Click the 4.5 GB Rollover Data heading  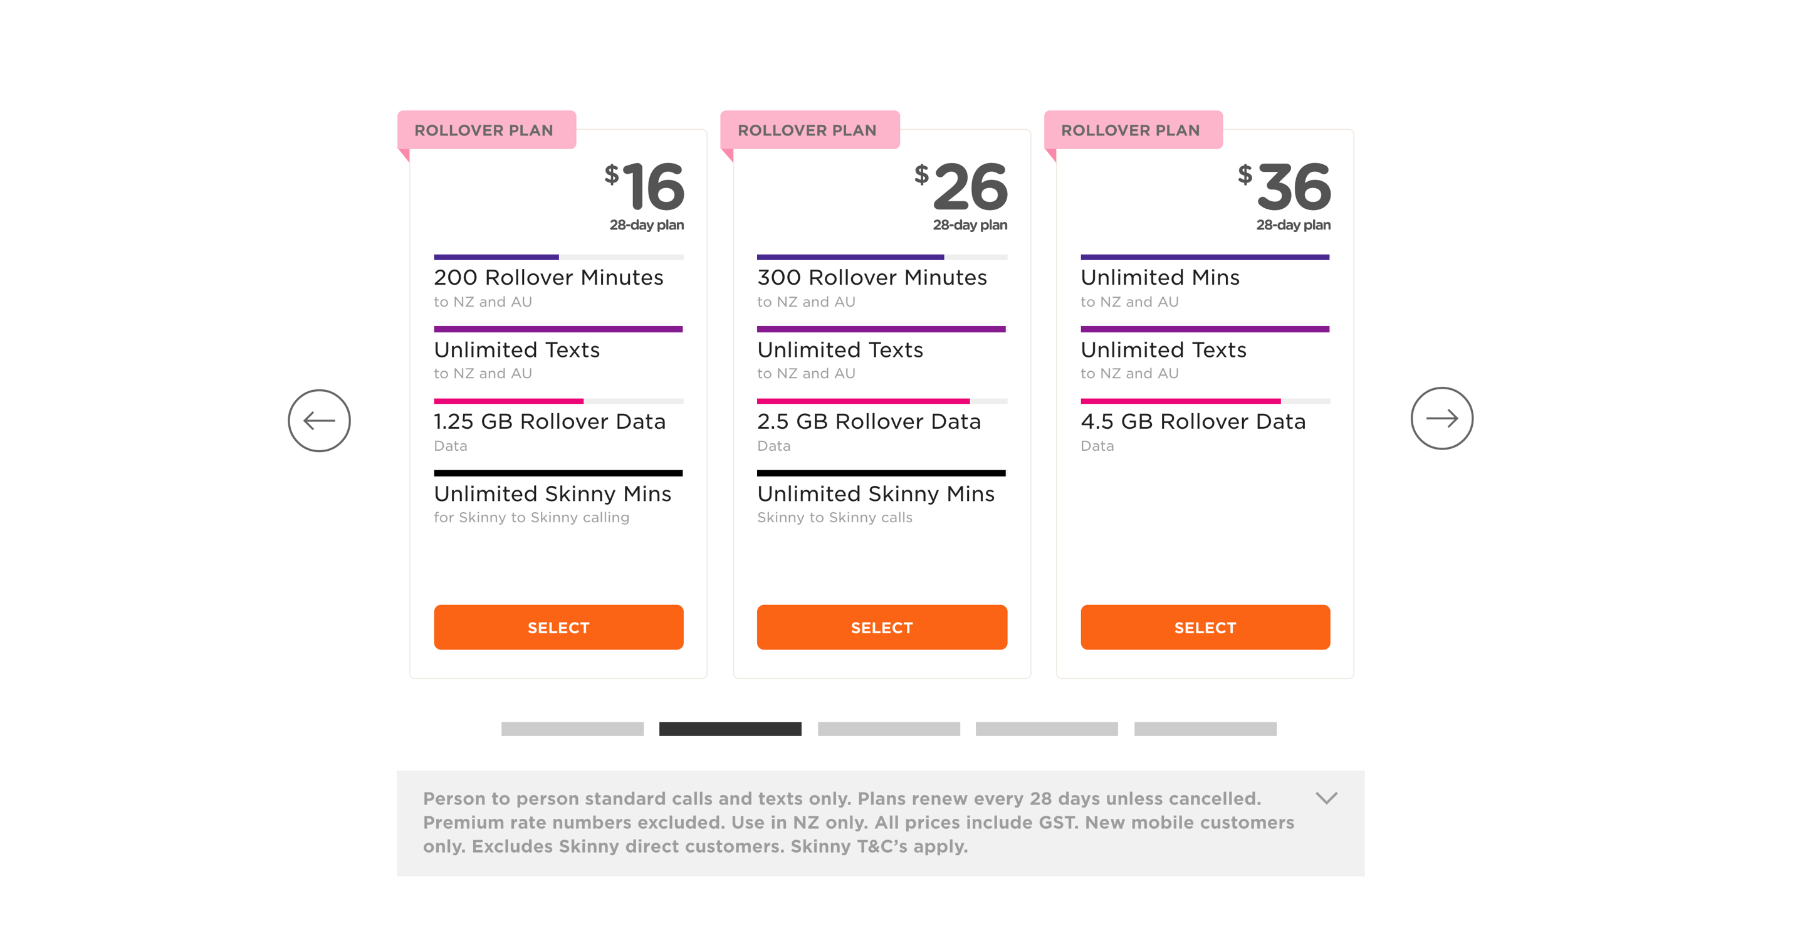pyautogui.click(x=1193, y=421)
